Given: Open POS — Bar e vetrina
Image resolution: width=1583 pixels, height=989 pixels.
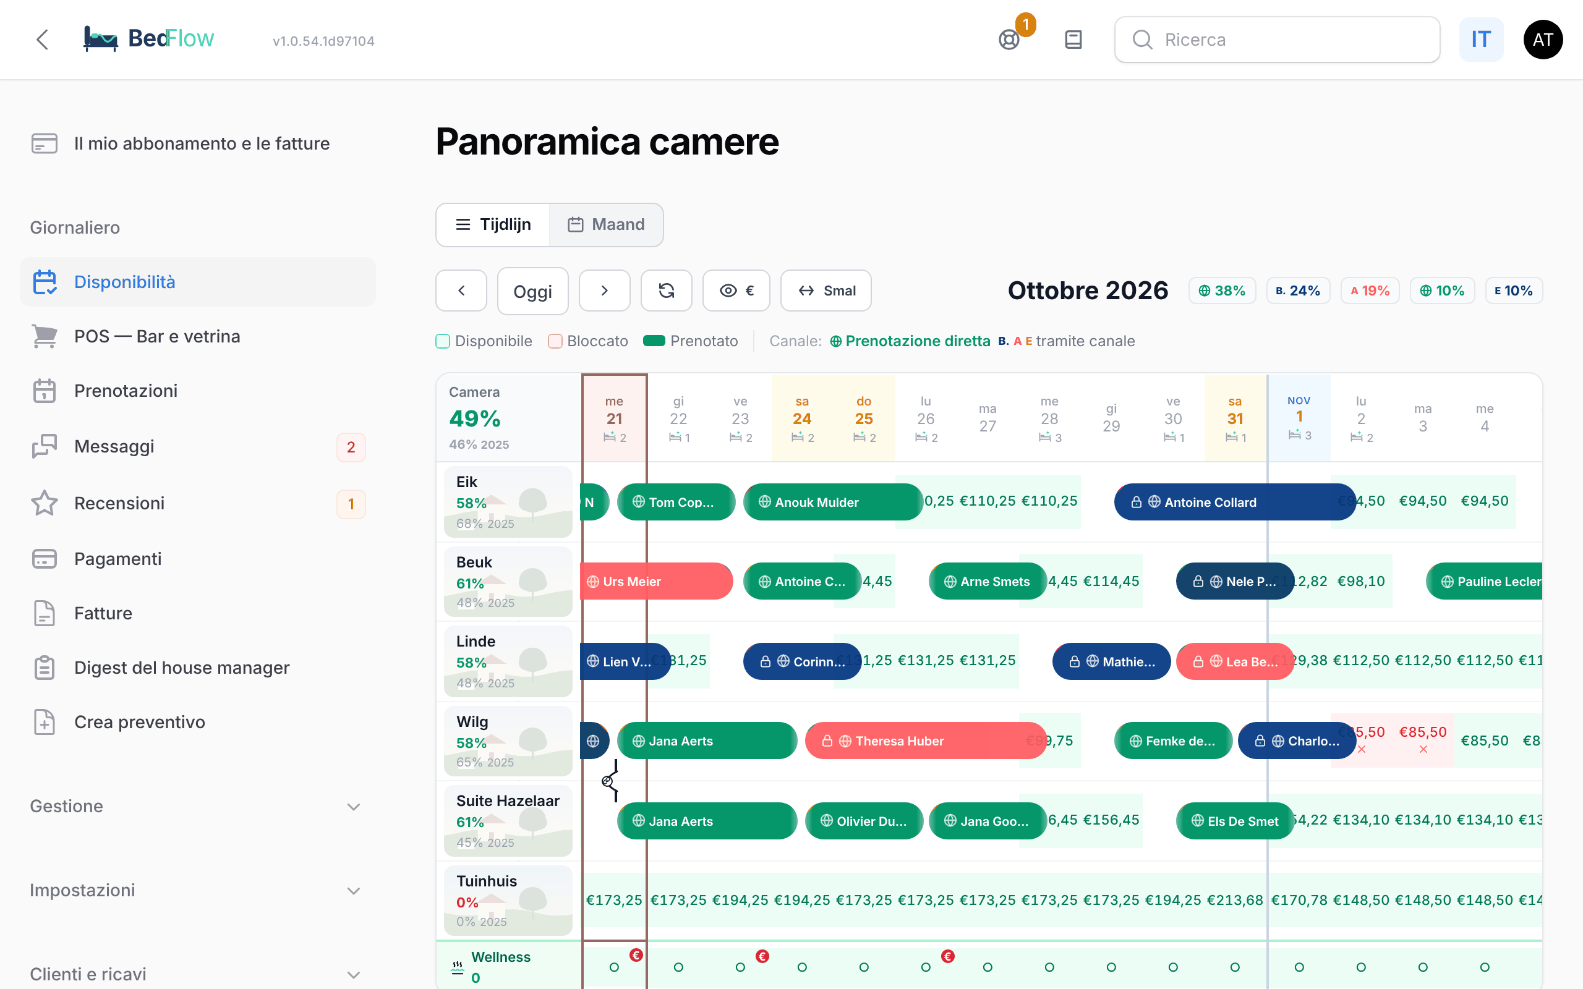Looking at the screenshot, I should click(197, 336).
